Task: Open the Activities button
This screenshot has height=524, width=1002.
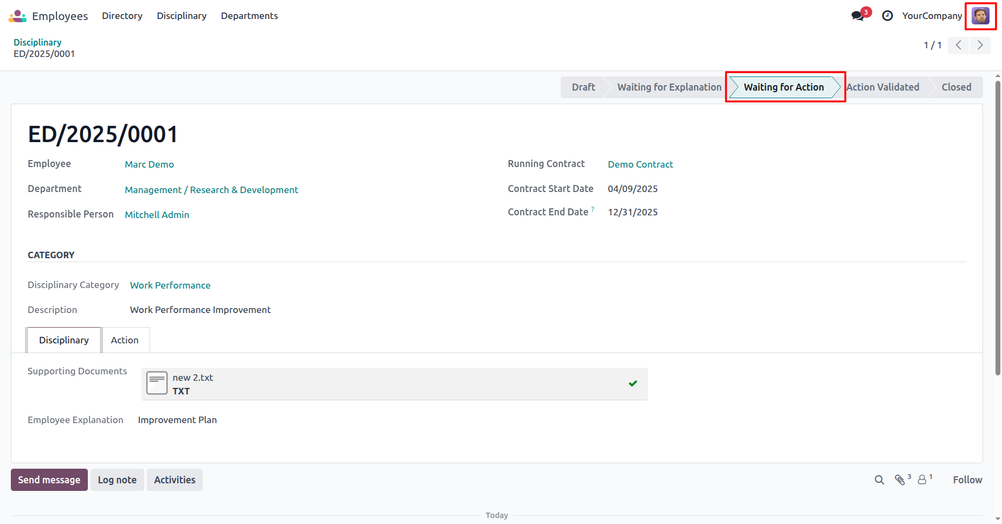Action: (175, 480)
